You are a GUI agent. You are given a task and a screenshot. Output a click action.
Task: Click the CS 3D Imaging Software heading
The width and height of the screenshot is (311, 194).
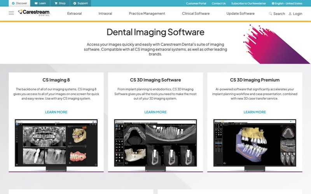(x=155, y=80)
